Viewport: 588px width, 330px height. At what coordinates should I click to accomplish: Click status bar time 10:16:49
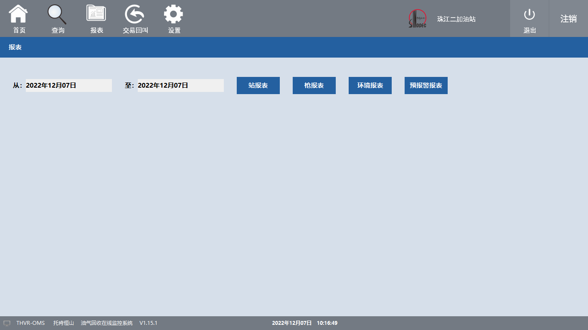click(327, 323)
